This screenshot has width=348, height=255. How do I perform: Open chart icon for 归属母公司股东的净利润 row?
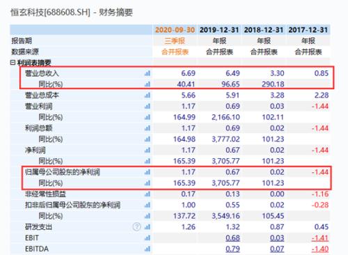point(148,172)
